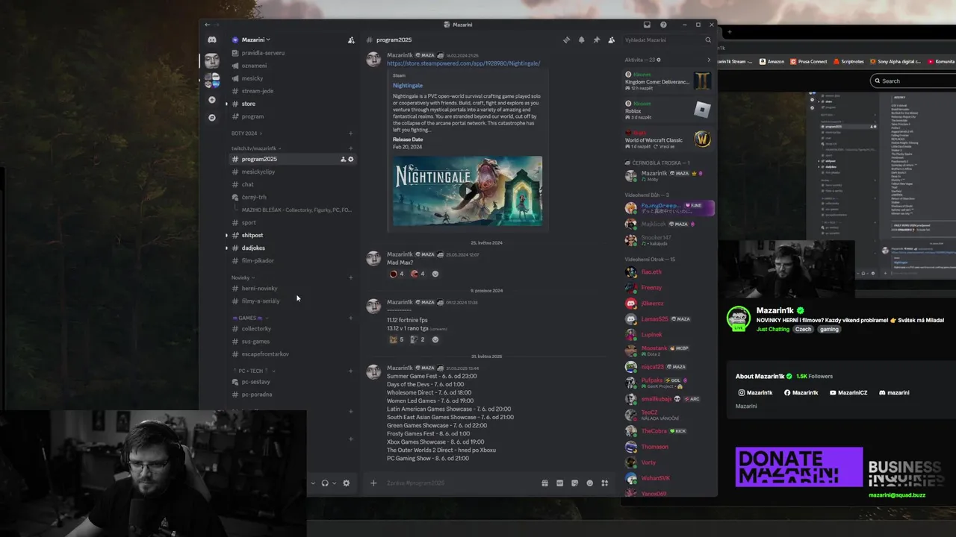Open the Discover servers compass icon
This screenshot has width=956, height=537.
[x=212, y=117]
